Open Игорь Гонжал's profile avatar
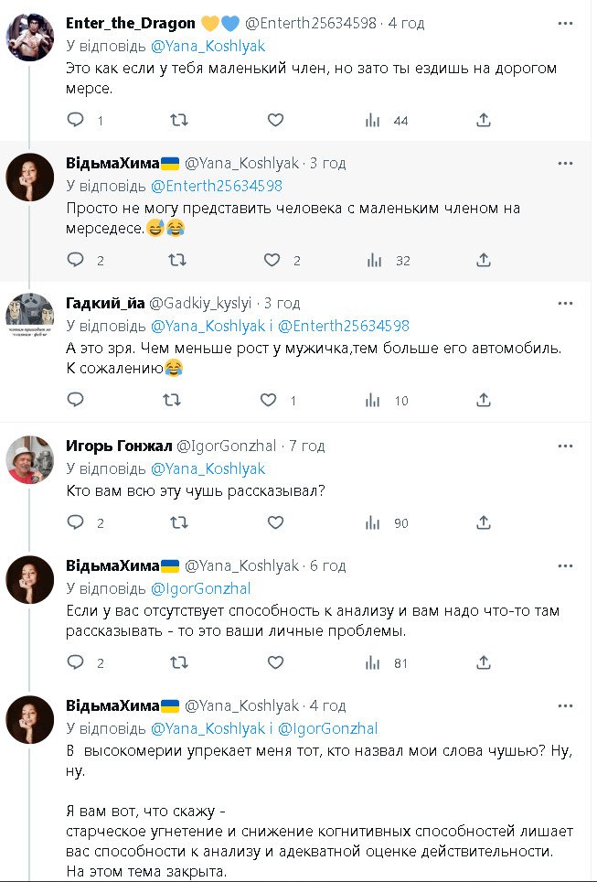 (29, 457)
